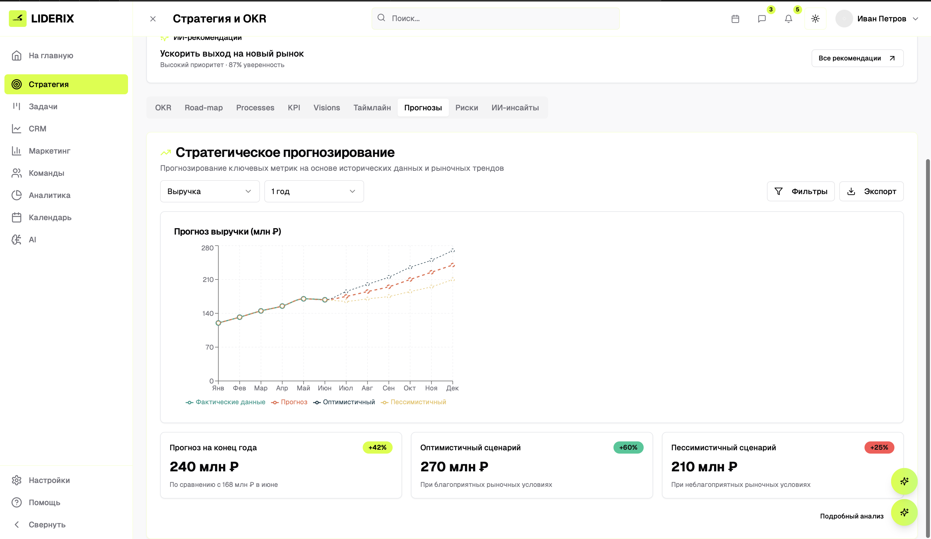Click the Стратегия target icon in the sidebar

(17, 84)
